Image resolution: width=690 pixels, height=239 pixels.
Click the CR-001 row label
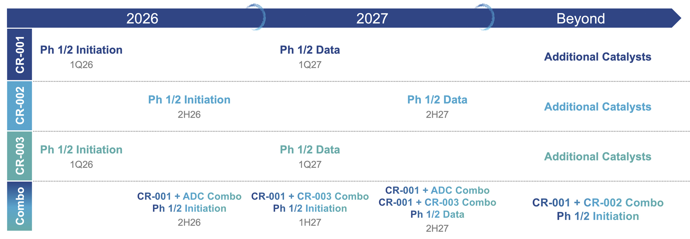[20, 54]
